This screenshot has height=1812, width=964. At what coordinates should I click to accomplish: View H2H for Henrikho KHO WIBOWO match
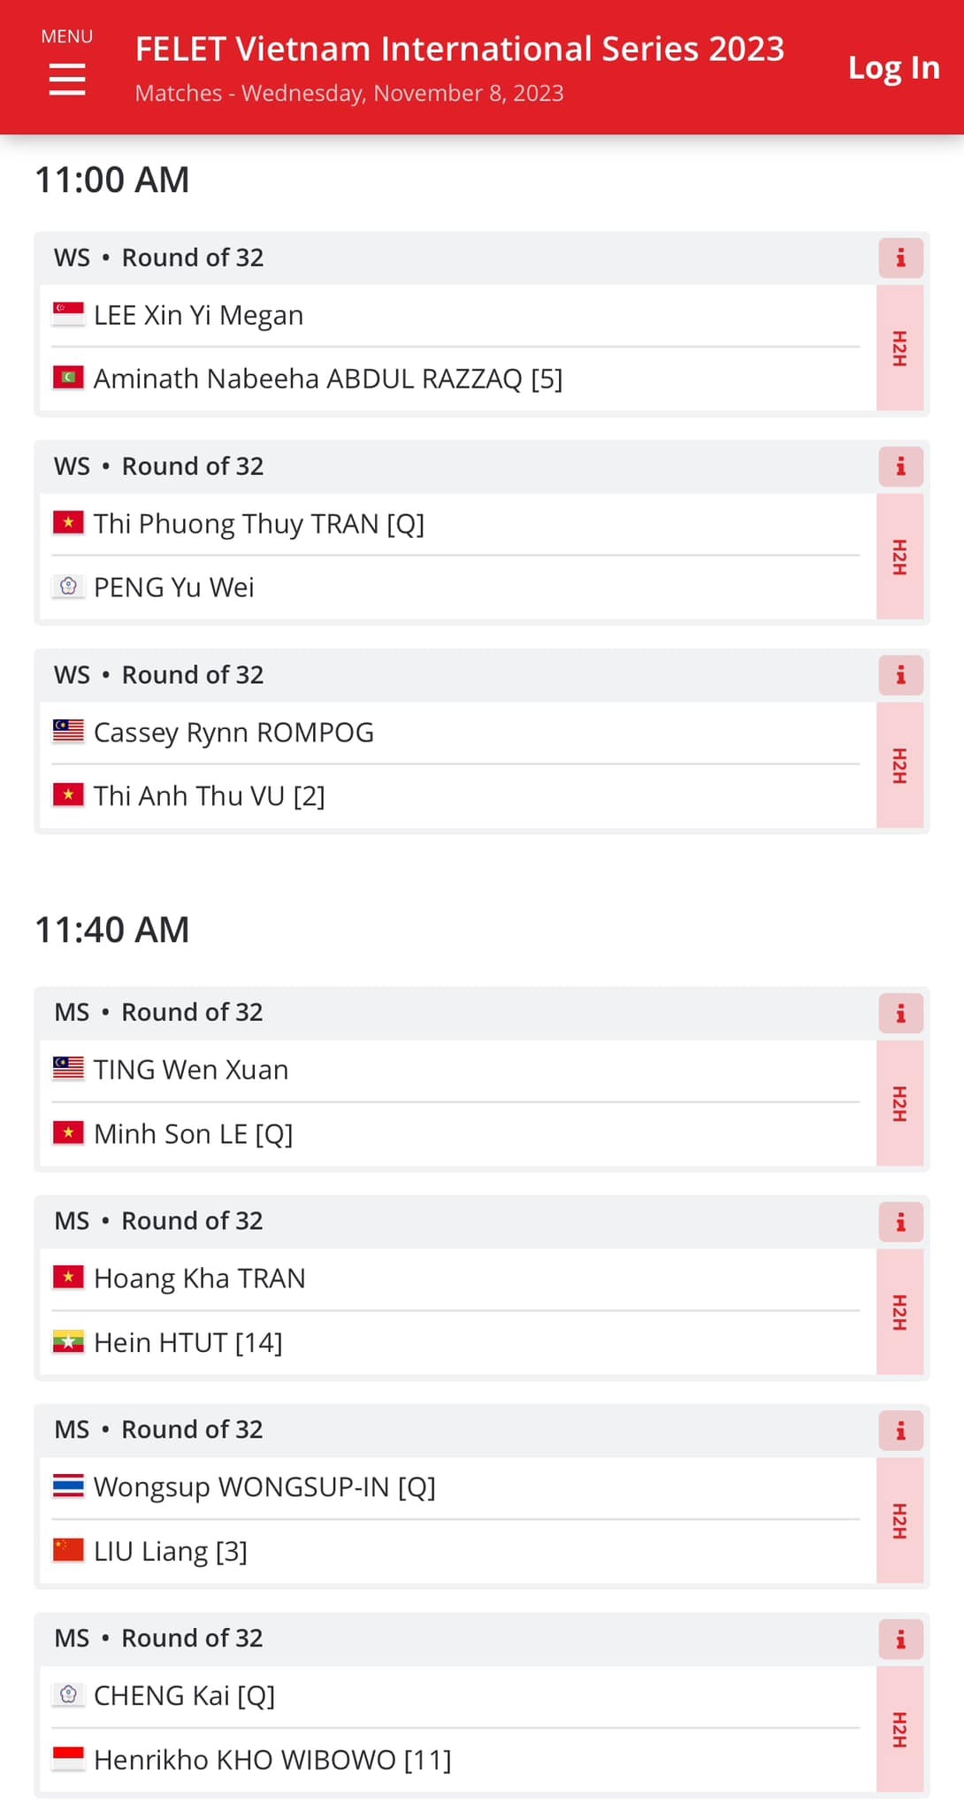(899, 1730)
